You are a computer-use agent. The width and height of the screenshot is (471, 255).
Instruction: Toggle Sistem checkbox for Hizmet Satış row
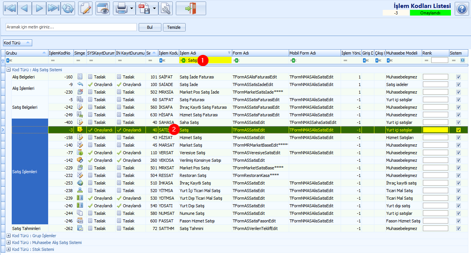458,138
